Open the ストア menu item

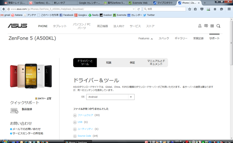150,26
